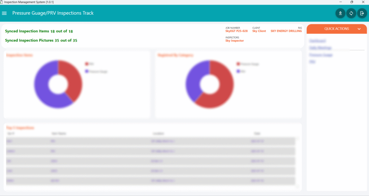Click the download icon button in header

coord(340,13)
